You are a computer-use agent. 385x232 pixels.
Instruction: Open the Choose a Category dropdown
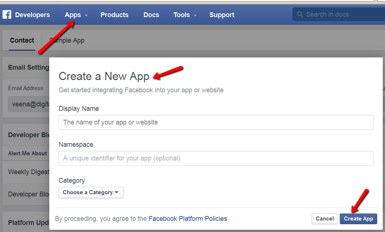pyautogui.click(x=91, y=192)
